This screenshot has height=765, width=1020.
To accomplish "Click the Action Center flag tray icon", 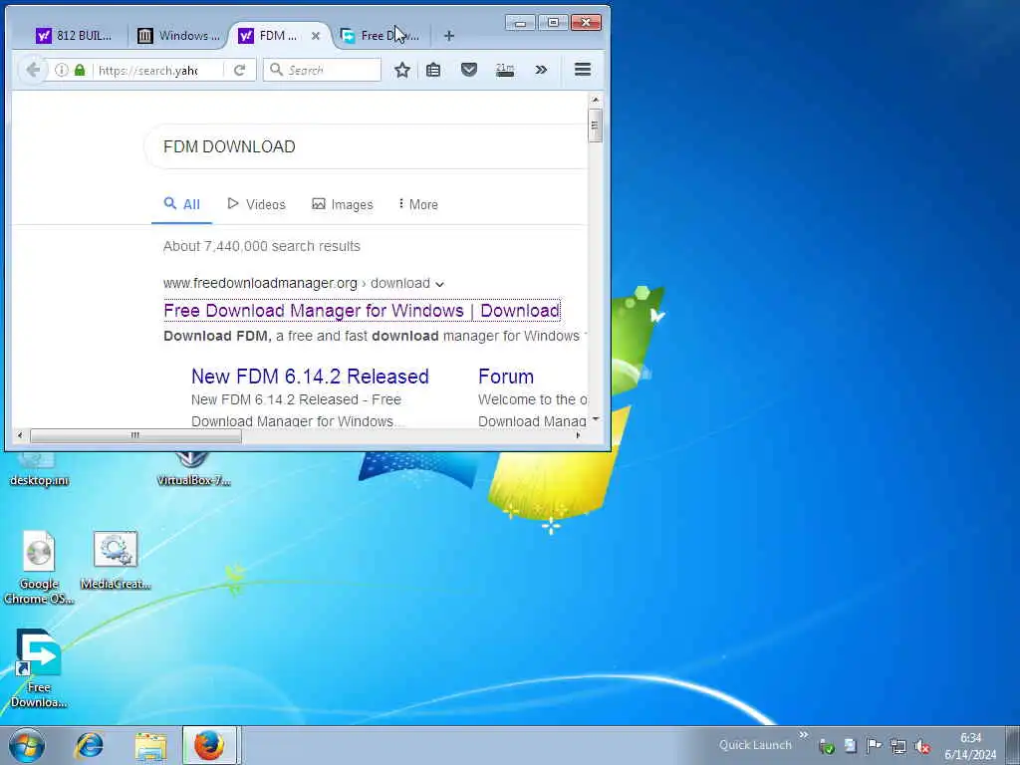I will pyautogui.click(x=874, y=746).
